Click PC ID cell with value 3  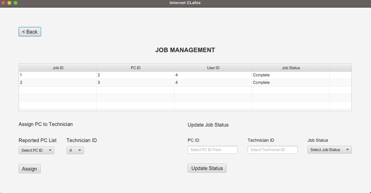[135, 83]
